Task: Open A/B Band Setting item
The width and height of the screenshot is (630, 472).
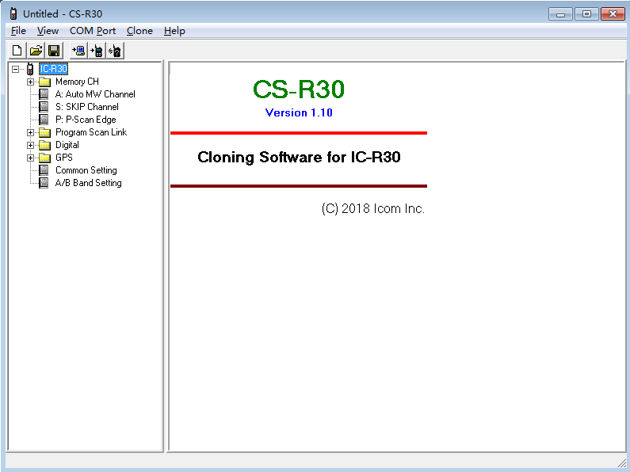Action: click(x=88, y=183)
